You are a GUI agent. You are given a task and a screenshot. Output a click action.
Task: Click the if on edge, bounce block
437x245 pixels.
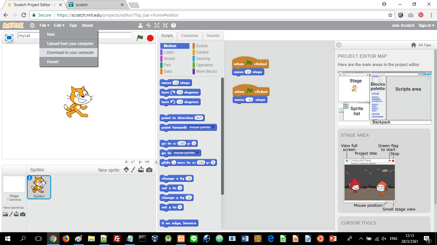click(x=179, y=223)
